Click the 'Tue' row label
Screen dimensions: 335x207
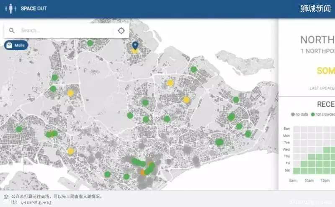point(287,142)
